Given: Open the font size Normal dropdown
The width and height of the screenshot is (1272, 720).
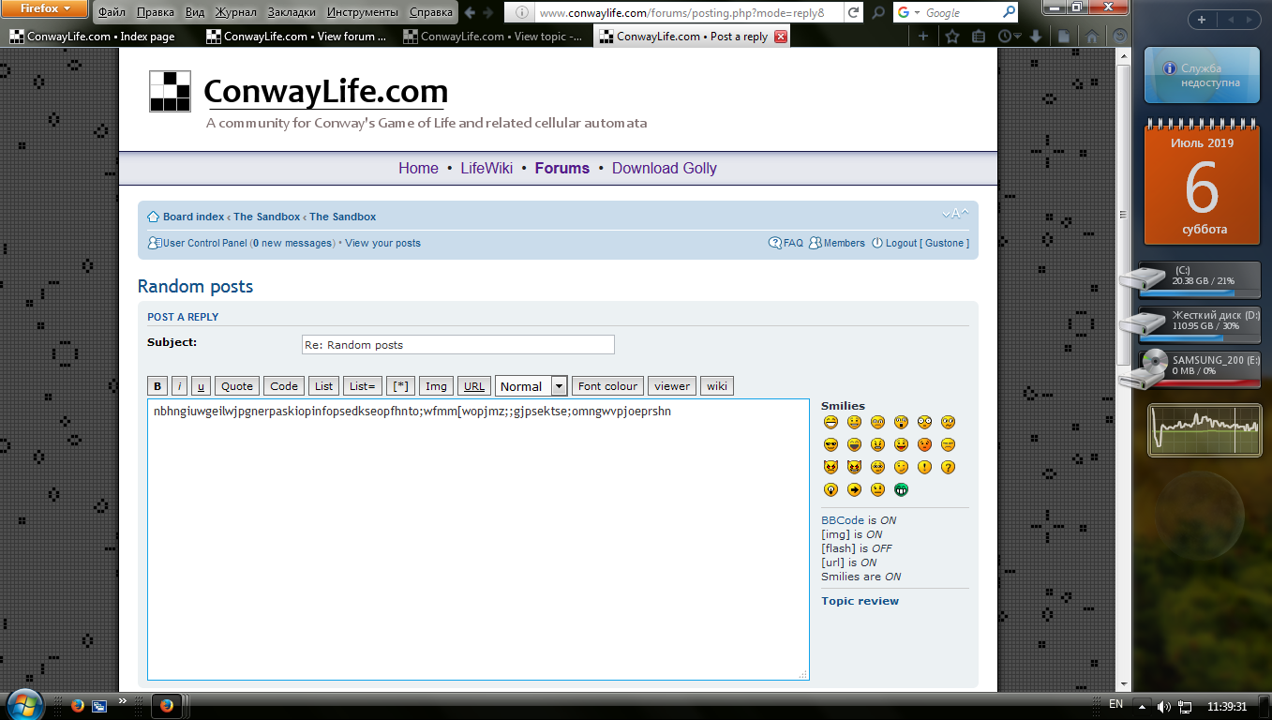Looking at the screenshot, I should click(531, 386).
